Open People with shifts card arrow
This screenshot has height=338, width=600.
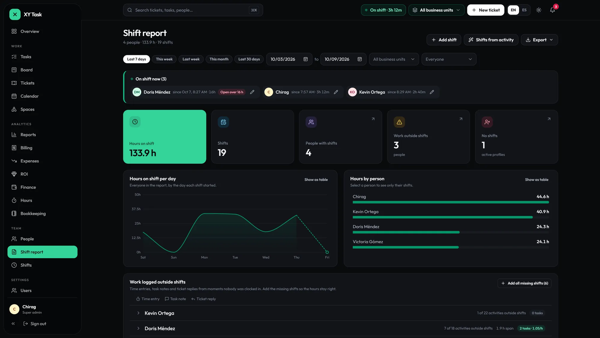(373, 119)
